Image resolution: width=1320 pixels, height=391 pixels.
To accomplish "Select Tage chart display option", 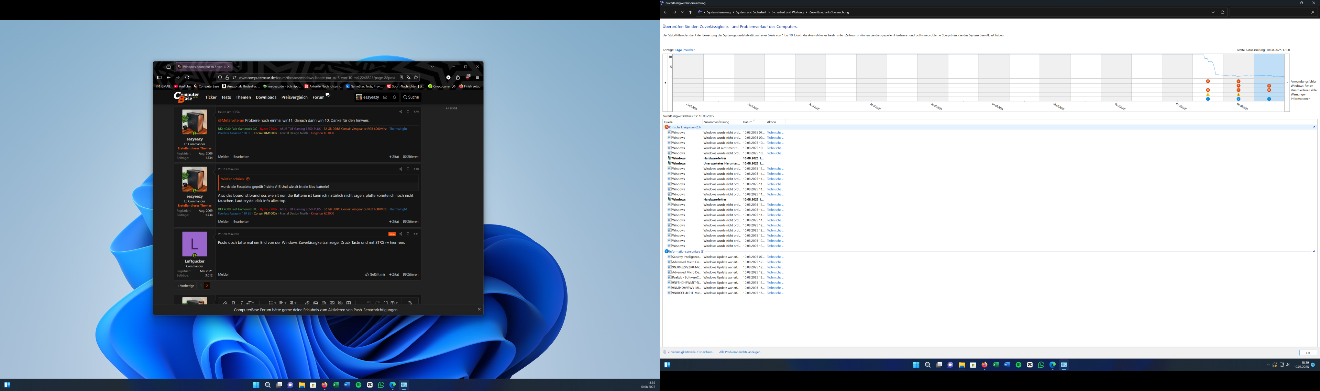I will pyautogui.click(x=678, y=50).
